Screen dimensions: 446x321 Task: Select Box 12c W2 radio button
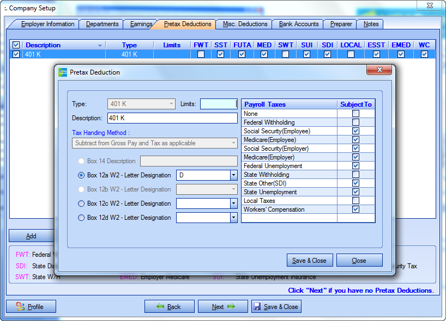(x=82, y=203)
